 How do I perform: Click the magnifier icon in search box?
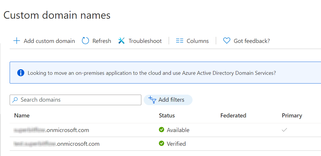(15, 100)
